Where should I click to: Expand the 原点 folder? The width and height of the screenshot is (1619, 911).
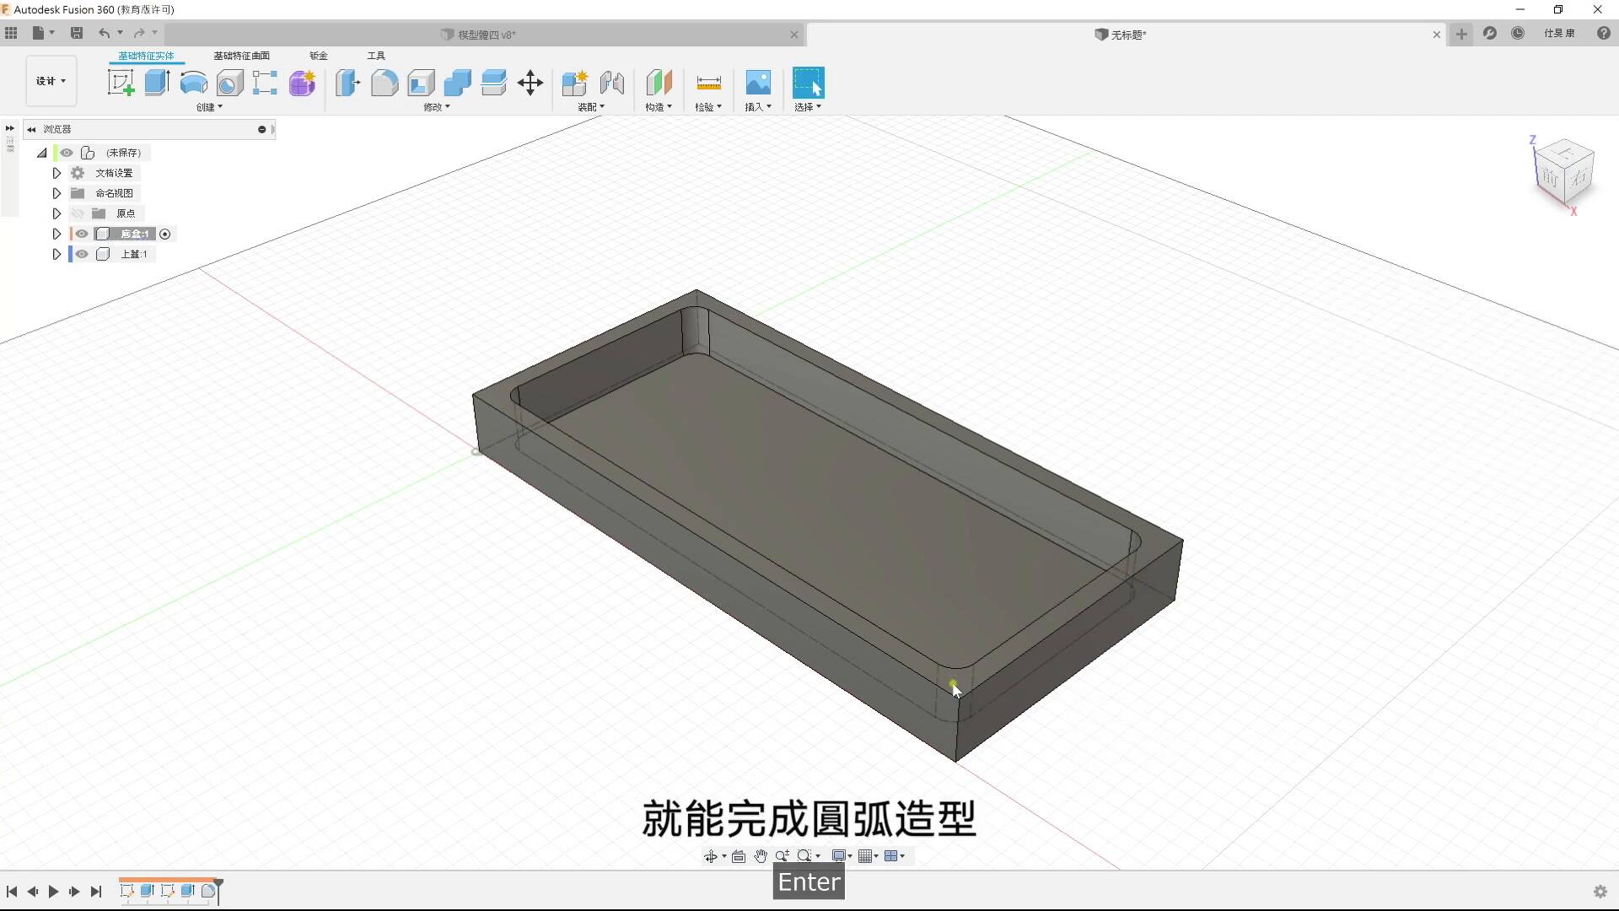tap(56, 213)
